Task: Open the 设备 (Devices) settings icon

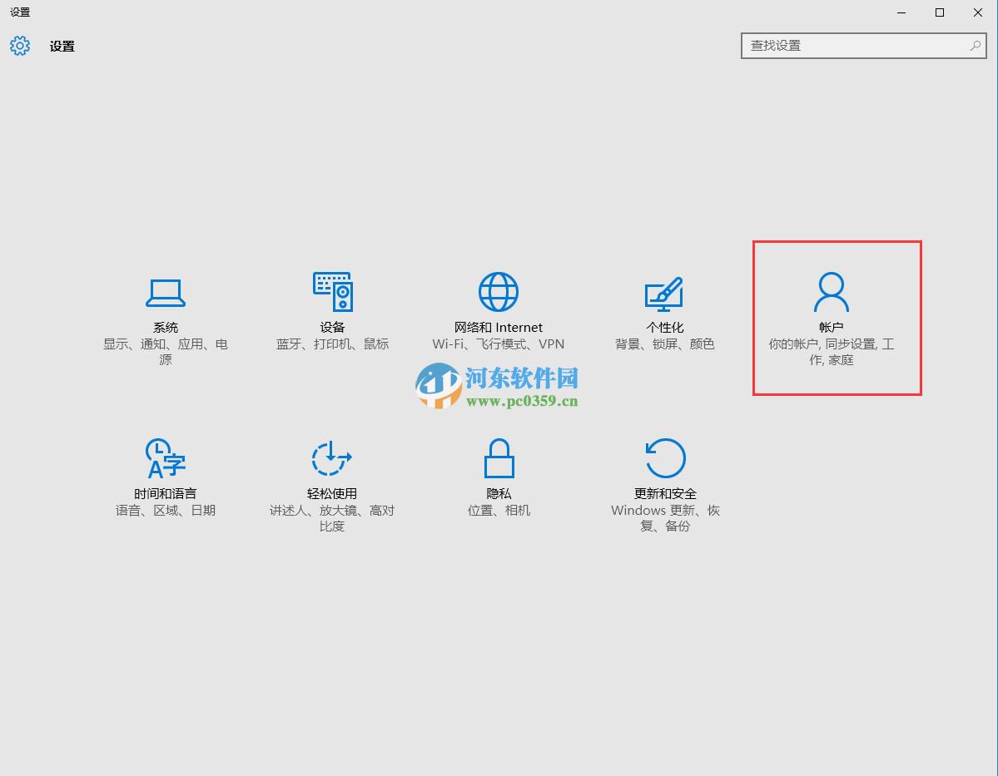Action: tap(331, 292)
